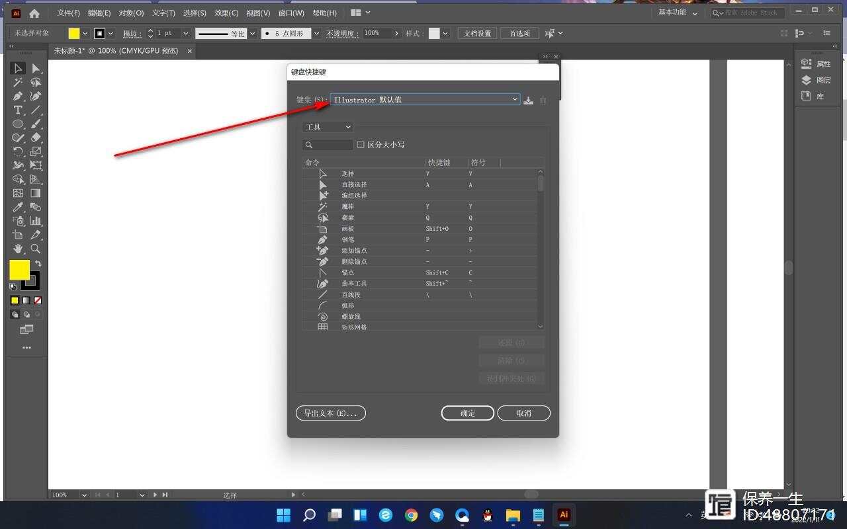Open Windows Start menu on taskbar
The height and width of the screenshot is (529, 847).
pos(283,514)
